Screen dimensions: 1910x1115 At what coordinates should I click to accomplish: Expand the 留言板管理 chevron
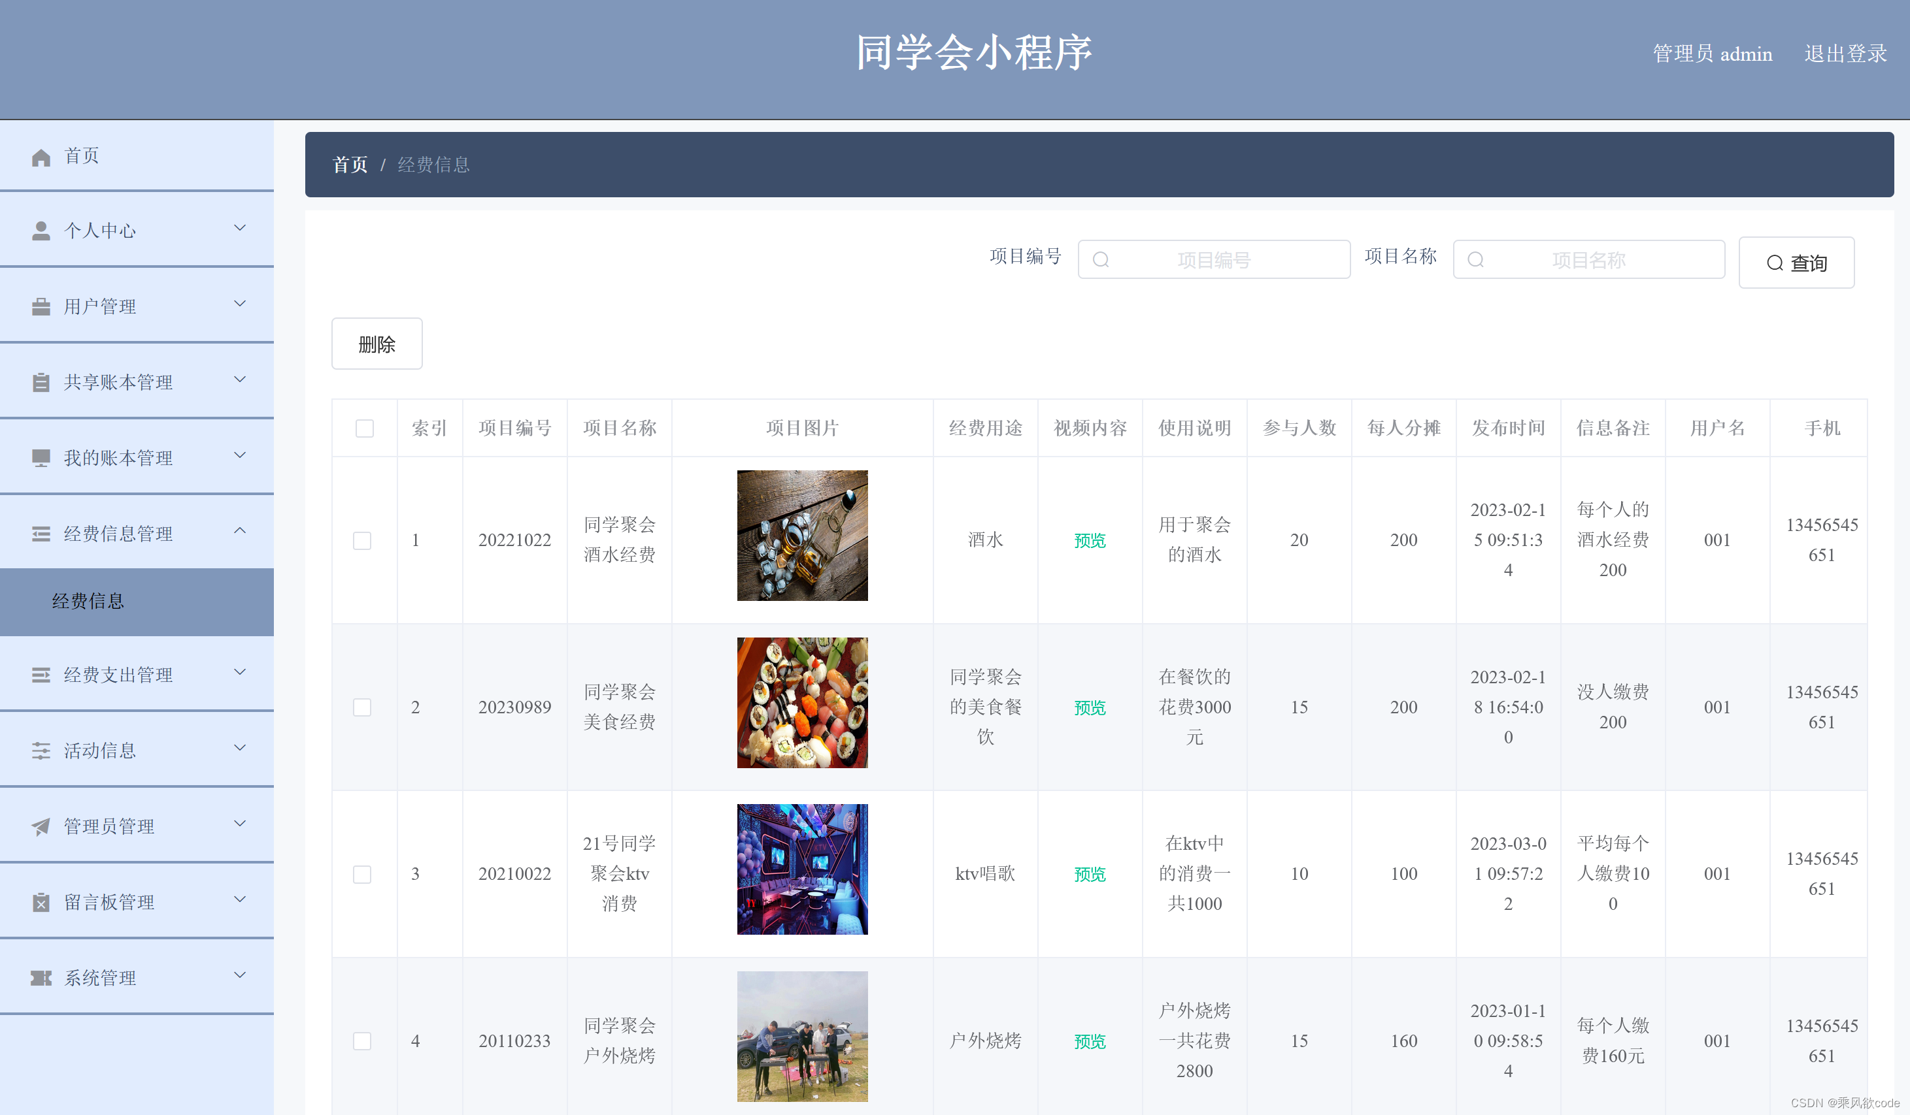[x=239, y=899]
